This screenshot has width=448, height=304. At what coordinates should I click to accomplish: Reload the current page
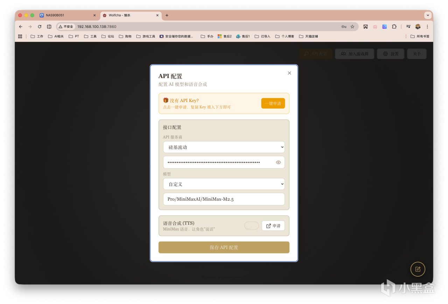click(x=40, y=27)
